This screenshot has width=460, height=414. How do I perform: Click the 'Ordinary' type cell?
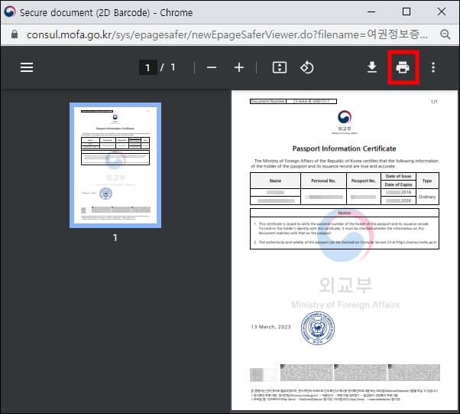tap(427, 197)
